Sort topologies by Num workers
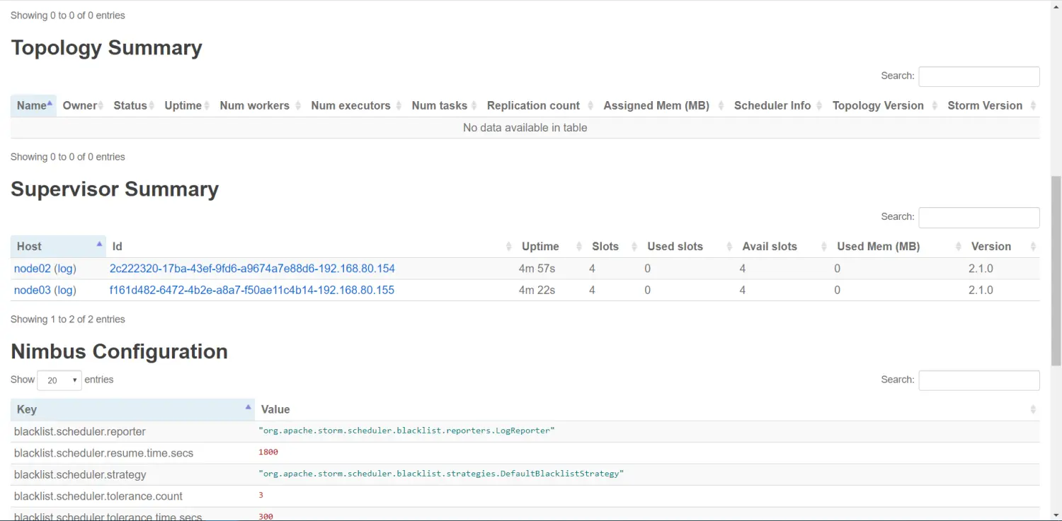Viewport: 1062px width, 521px height. (x=260, y=105)
